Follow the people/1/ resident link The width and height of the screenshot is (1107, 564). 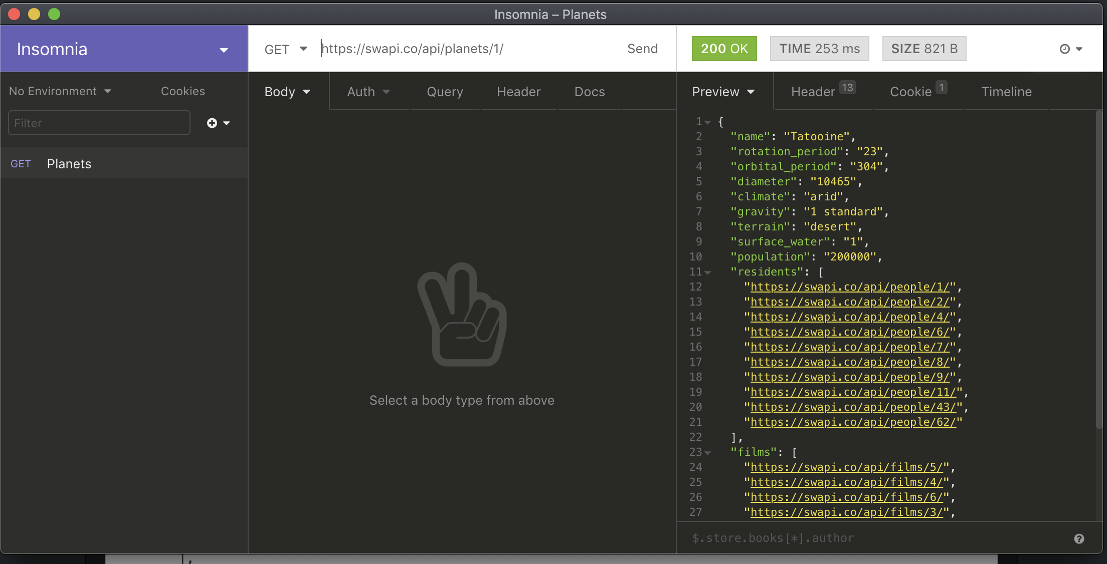point(850,288)
